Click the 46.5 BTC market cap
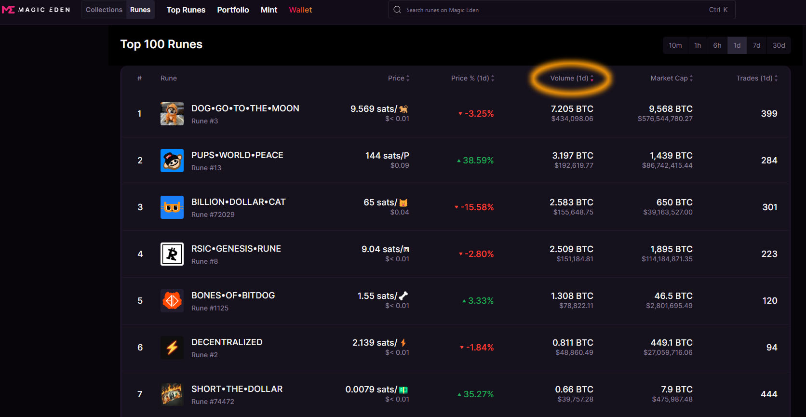Viewport: 806px width, 417px height. point(673,296)
